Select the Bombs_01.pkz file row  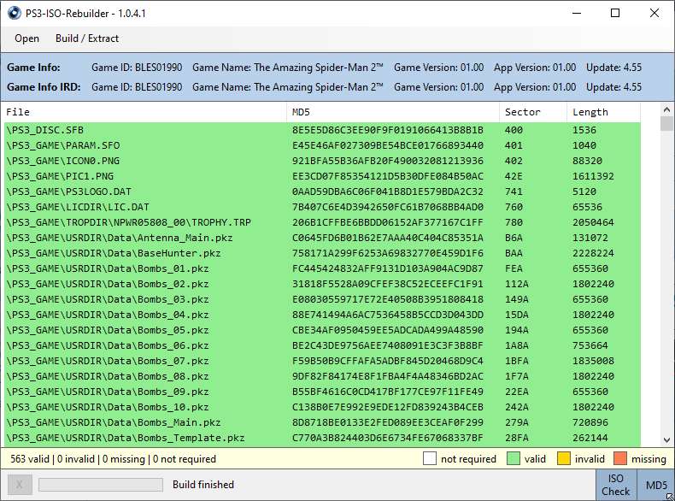click(322, 268)
